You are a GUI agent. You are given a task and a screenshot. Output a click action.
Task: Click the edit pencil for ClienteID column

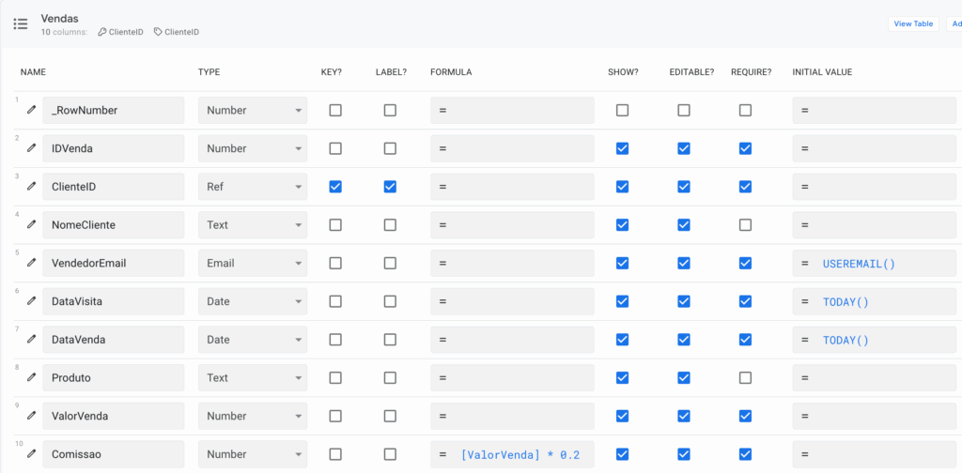31,187
